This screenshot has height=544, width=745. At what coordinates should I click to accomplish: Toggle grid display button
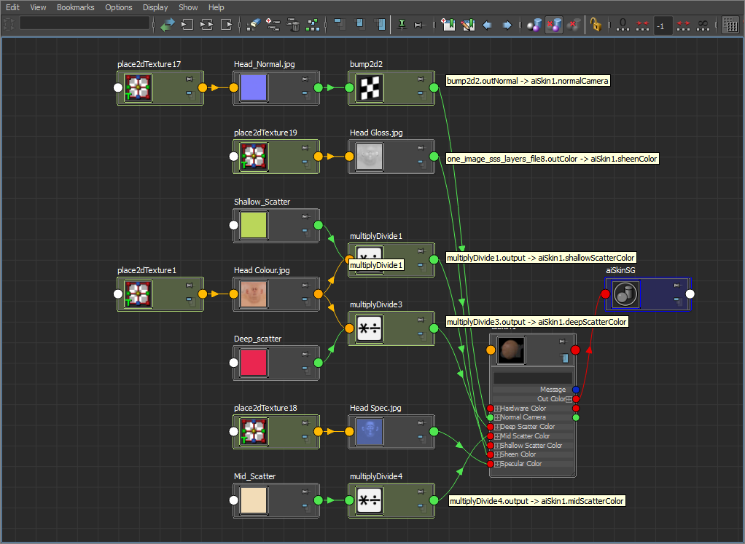tap(730, 25)
